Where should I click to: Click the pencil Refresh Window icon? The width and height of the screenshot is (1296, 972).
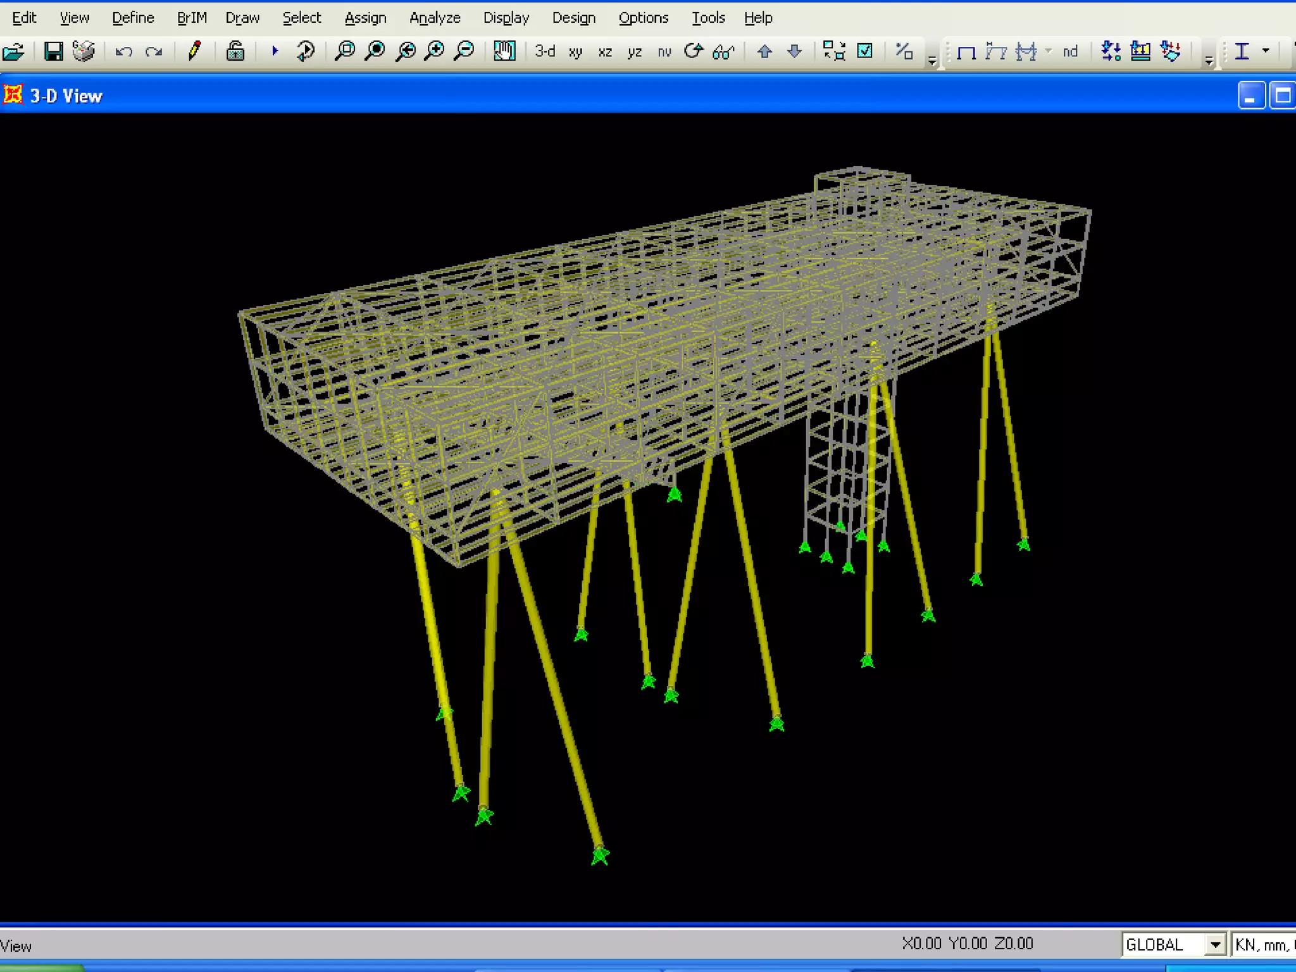click(x=194, y=51)
